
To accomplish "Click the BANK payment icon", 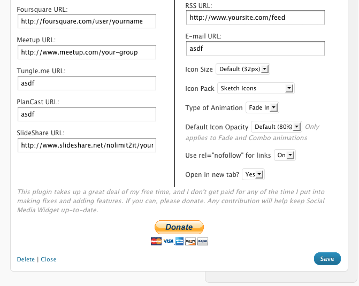I will click(202, 242).
